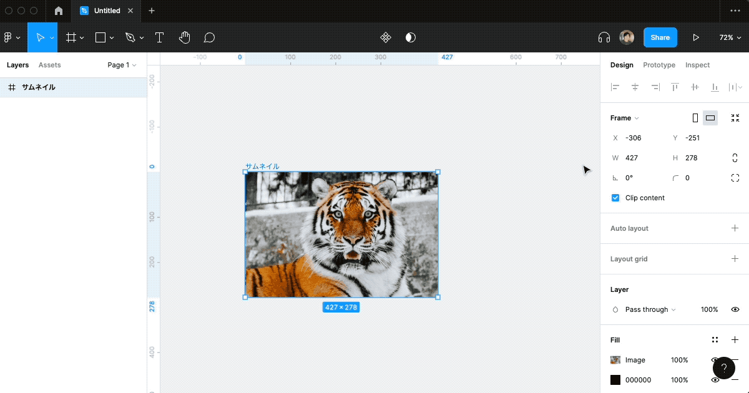Click the Image fill thumbnail swatch
Image resolution: width=749 pixels, height=393 pixels.
pos(615,360)
